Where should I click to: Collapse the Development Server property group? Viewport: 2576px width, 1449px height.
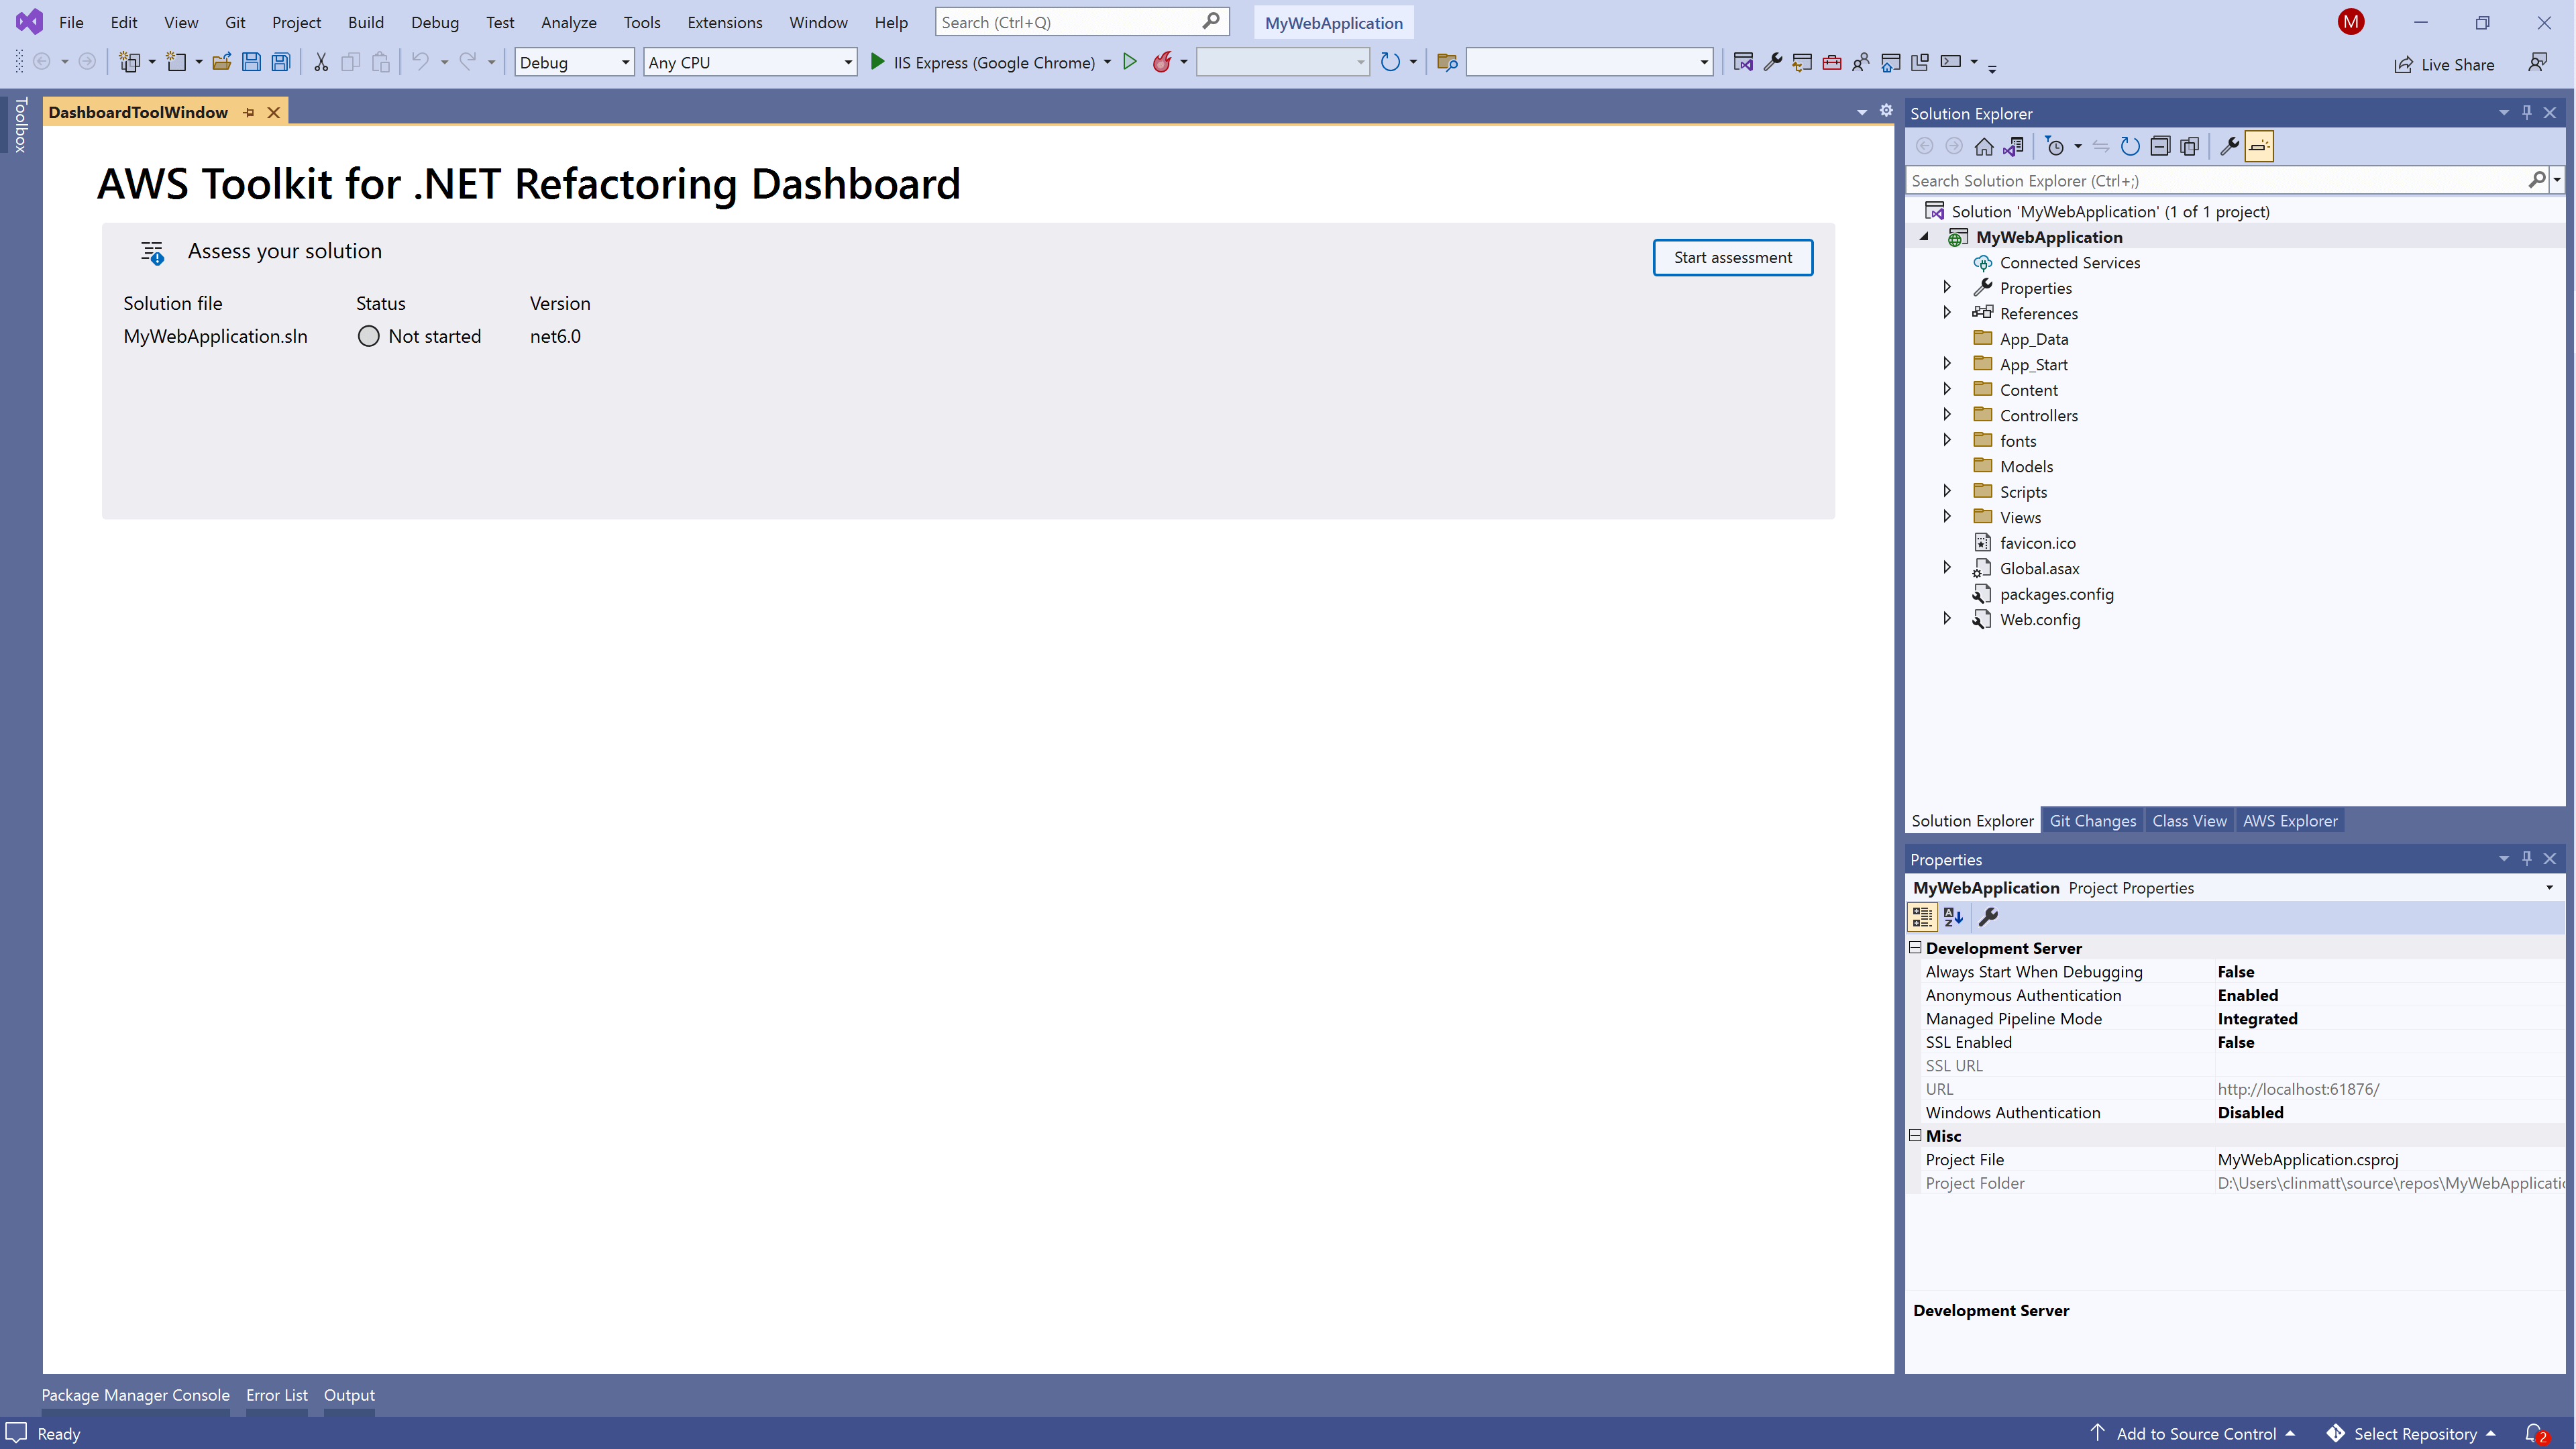pyautogui.click(x=1916, y=948)
